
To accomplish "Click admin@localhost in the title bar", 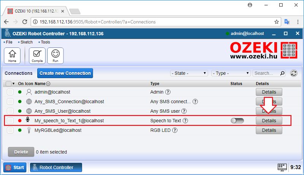I will [x=247, y=33].
